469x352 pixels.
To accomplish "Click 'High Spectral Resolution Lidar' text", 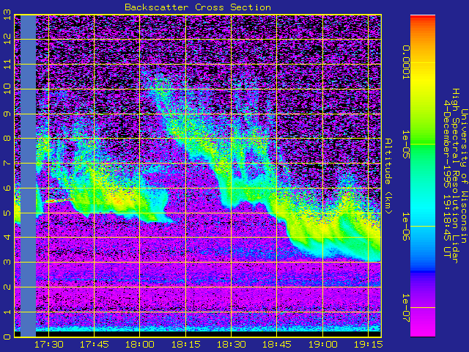I will [x=455, y=176].
